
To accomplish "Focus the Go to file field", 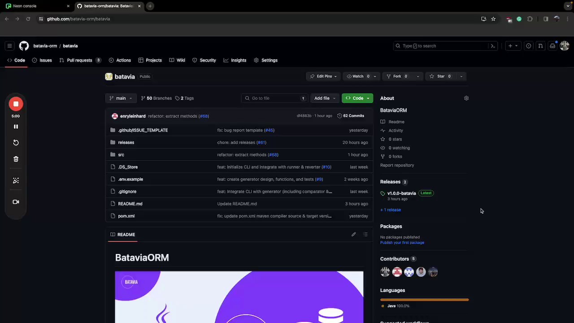I will (275, 98).
